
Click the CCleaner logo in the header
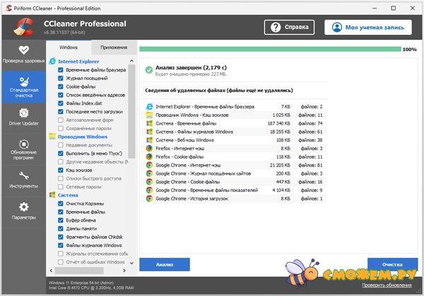(x=23, y=26)
